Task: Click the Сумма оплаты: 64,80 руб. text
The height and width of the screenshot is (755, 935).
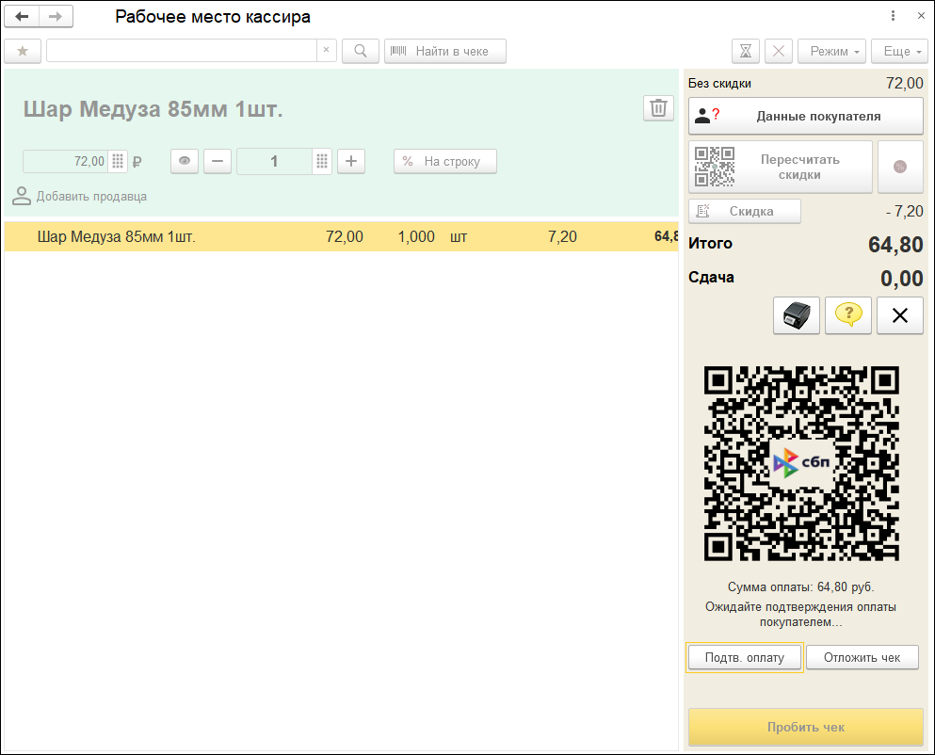Action: pyautogui.click(x=801, y=586)
